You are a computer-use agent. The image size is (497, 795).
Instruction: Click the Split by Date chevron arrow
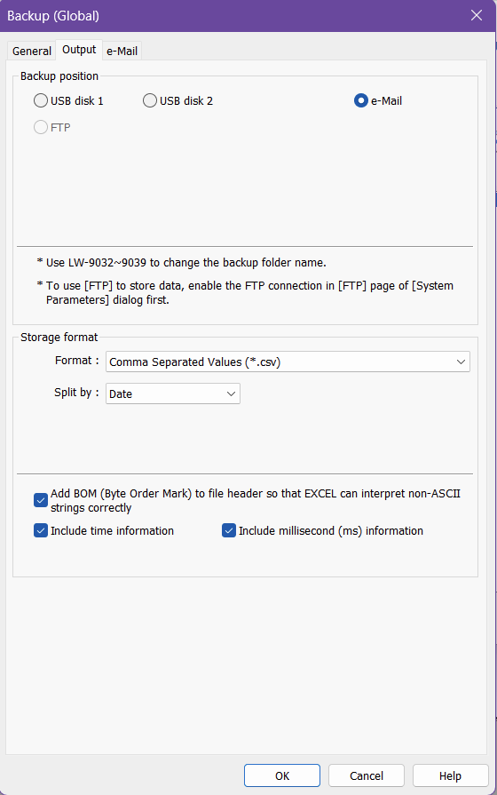click(x=231, y=394)
